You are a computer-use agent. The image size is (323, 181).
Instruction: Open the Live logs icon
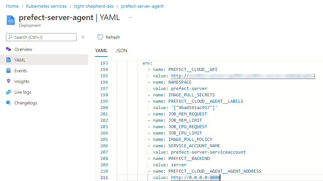(8, 92)
